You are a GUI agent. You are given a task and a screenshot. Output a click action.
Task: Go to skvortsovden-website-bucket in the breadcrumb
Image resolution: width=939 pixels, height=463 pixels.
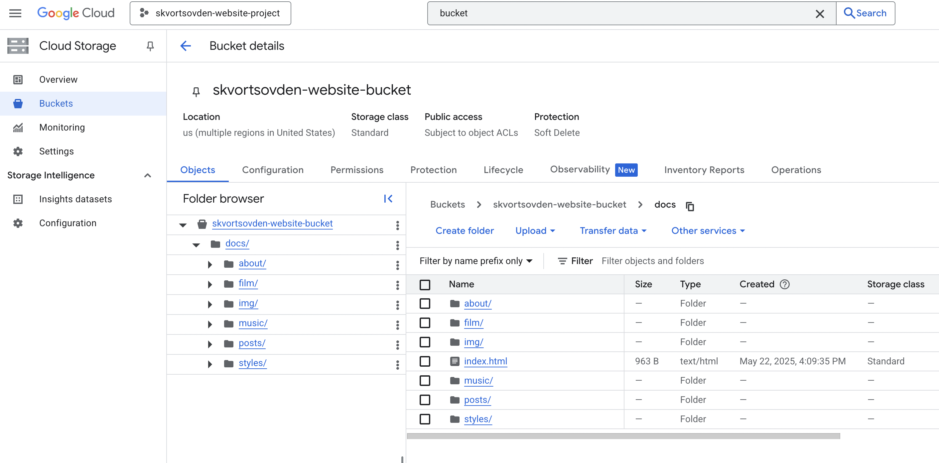tap(560, 205)
